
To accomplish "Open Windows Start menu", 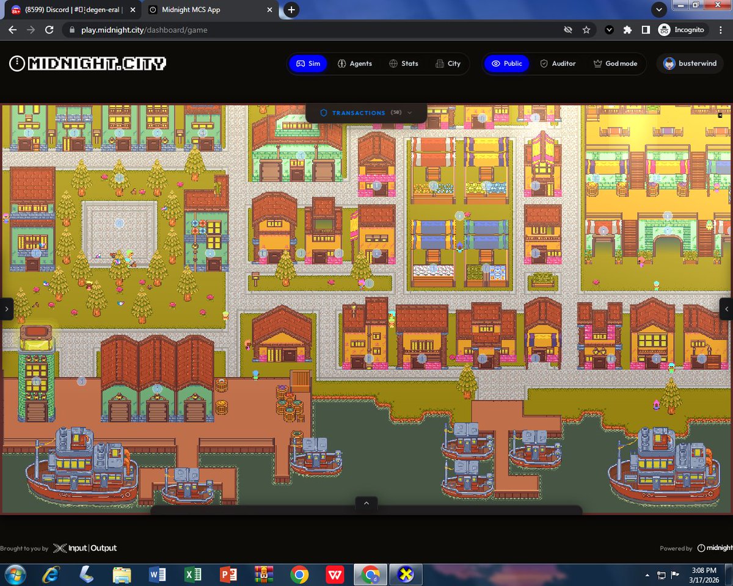I will coord(15,575).
